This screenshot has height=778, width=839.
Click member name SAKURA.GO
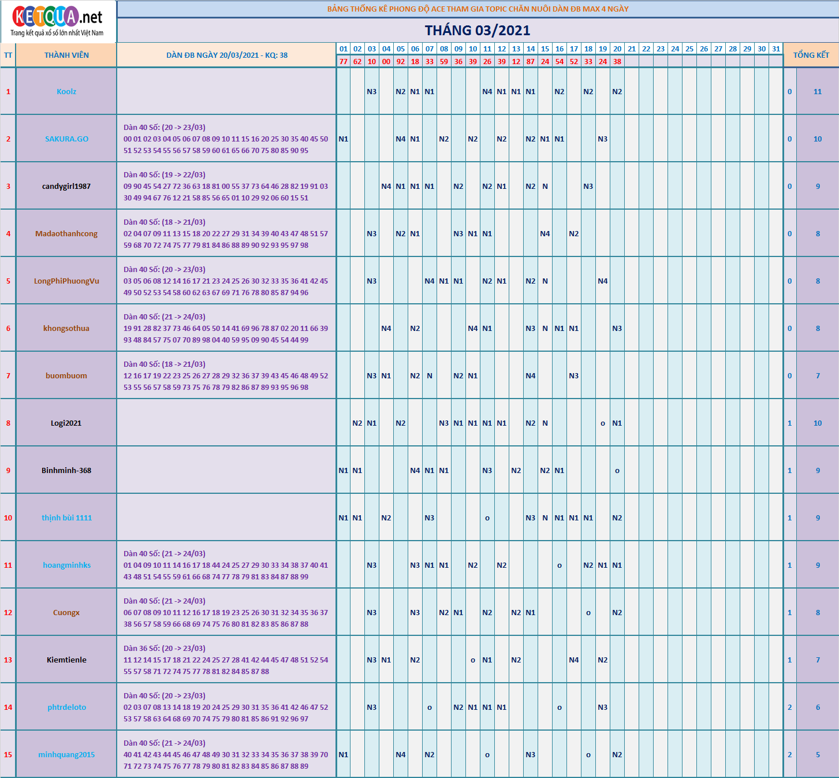point(66,139)
